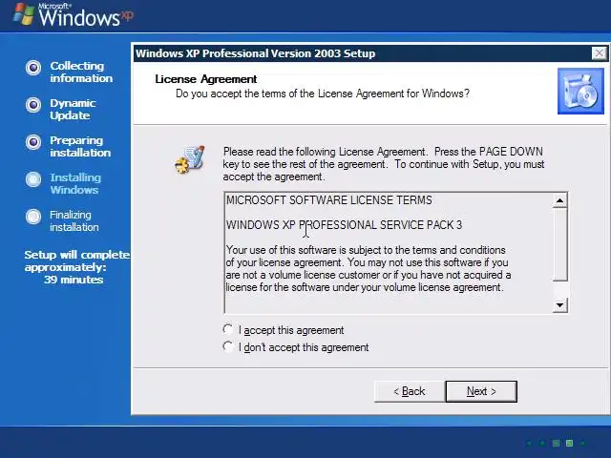Click the license scrollbar up arrow
The height and width of the screenshot is (458, 611).
point(560,200)
